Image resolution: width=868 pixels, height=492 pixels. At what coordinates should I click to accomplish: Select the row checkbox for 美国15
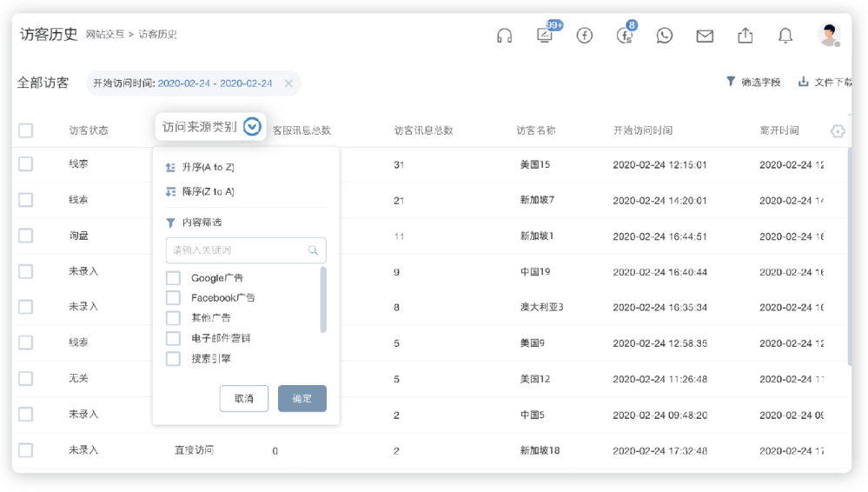(25, 164)
